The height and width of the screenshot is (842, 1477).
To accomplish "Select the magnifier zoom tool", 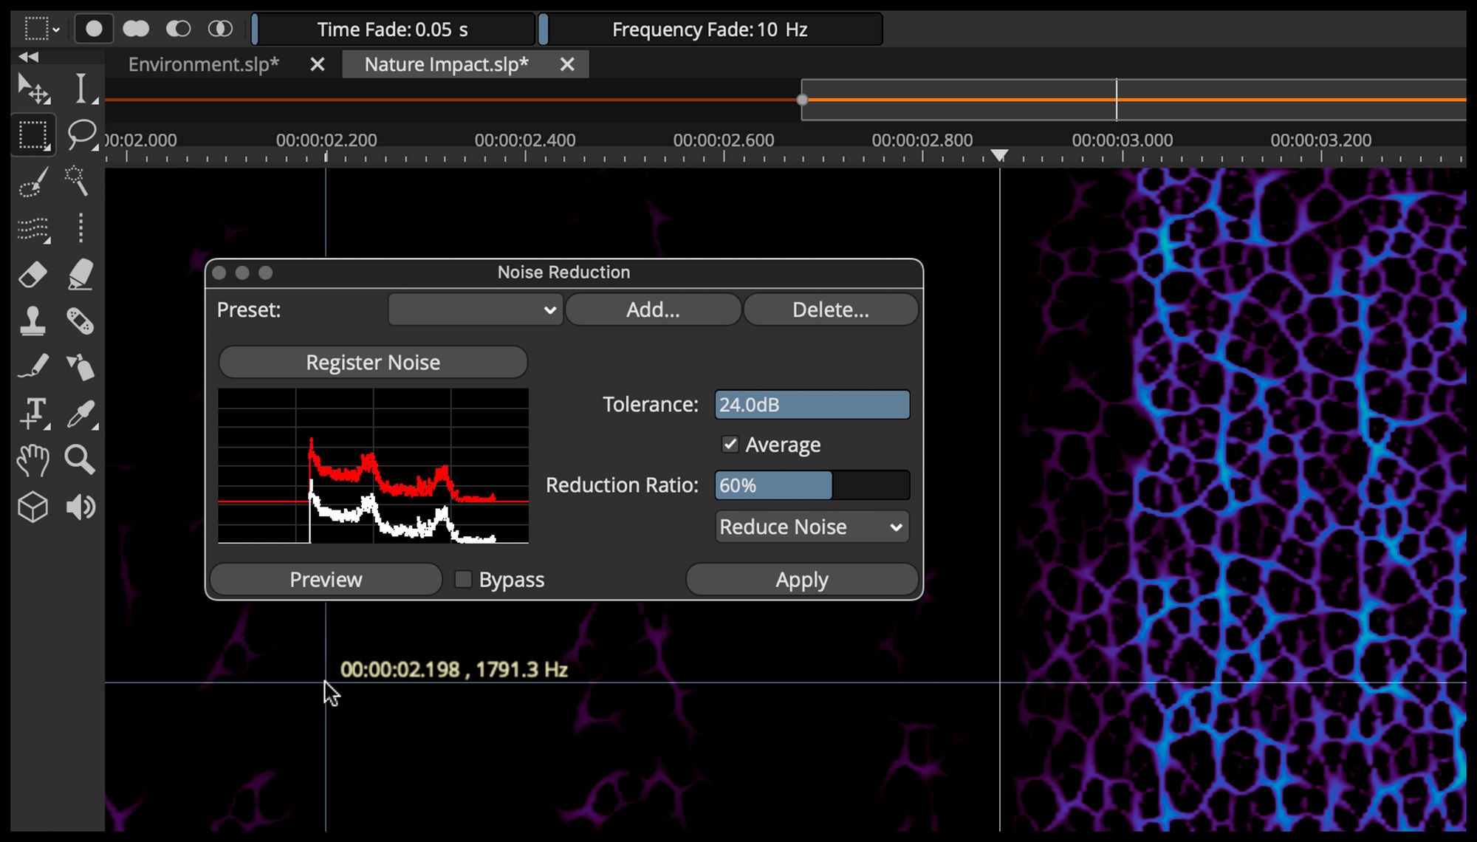I will pos(79,459).
